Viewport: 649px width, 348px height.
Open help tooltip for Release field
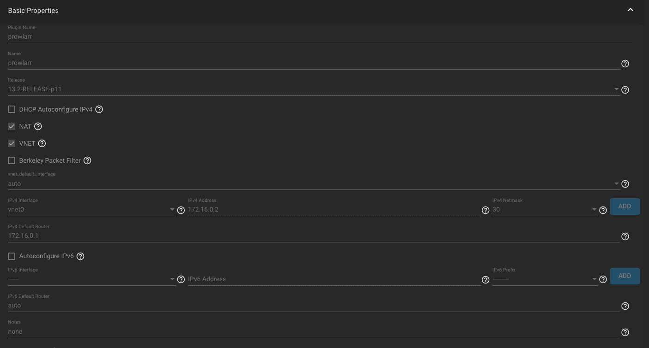(x=625, y=90)
